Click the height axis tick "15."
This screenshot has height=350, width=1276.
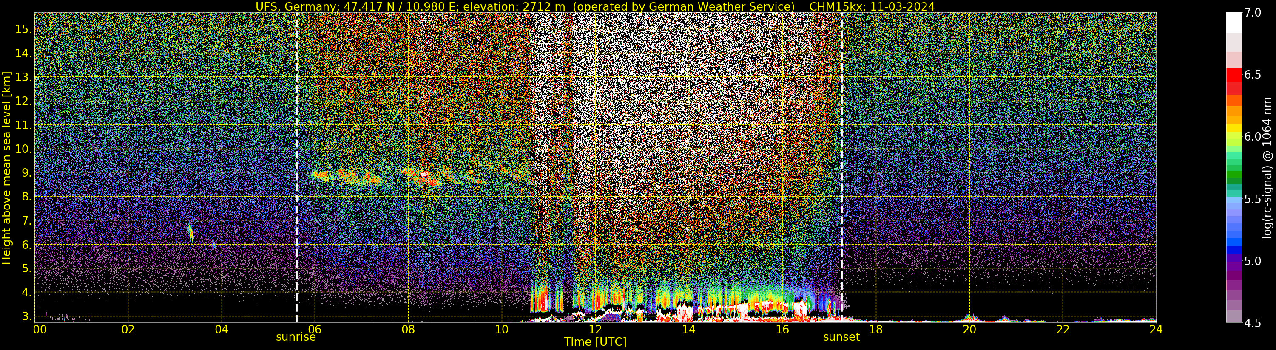pyautogui.click(x=23, y=29)
